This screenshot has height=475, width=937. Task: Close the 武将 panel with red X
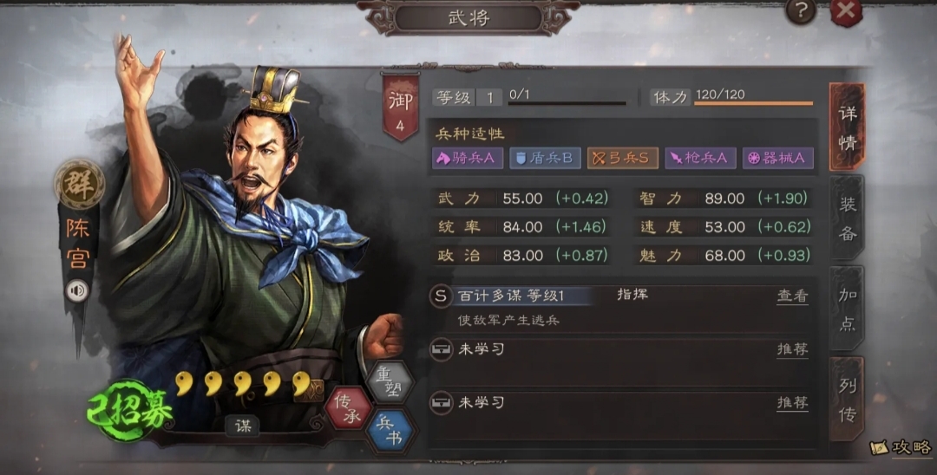point(846,11)
